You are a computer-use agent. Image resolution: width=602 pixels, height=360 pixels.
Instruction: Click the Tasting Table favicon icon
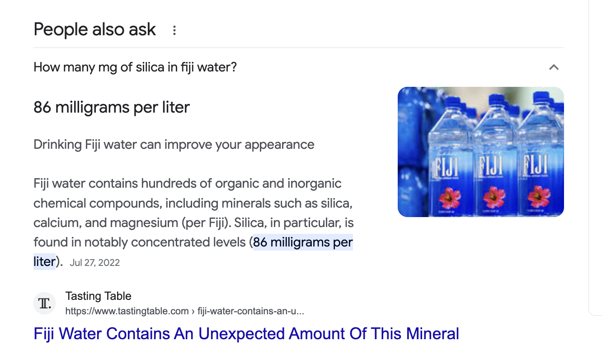coord(45,303)
